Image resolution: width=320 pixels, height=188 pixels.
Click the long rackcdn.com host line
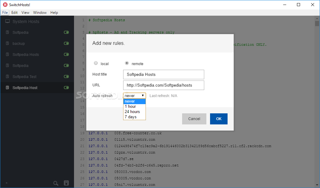(x=193, y=146)
